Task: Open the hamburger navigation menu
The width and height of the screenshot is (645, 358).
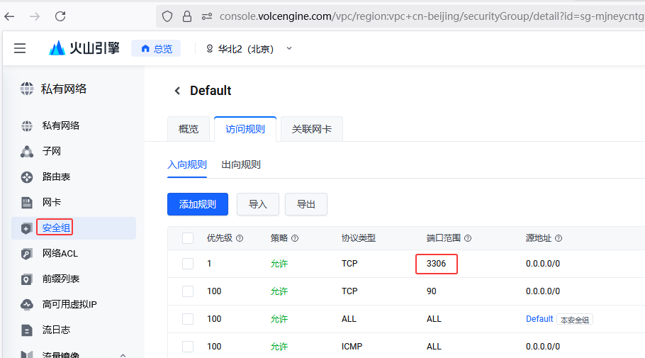Action: coord(20,48)
